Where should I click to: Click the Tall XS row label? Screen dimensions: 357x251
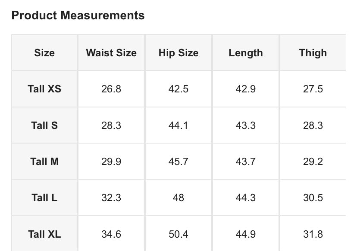point(44,89)
